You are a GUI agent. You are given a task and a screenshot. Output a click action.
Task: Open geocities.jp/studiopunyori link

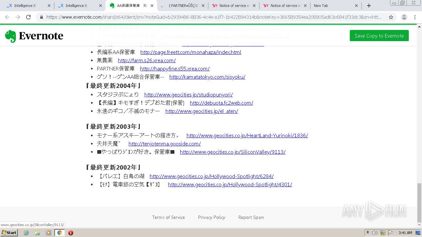[x=188, y=94]
